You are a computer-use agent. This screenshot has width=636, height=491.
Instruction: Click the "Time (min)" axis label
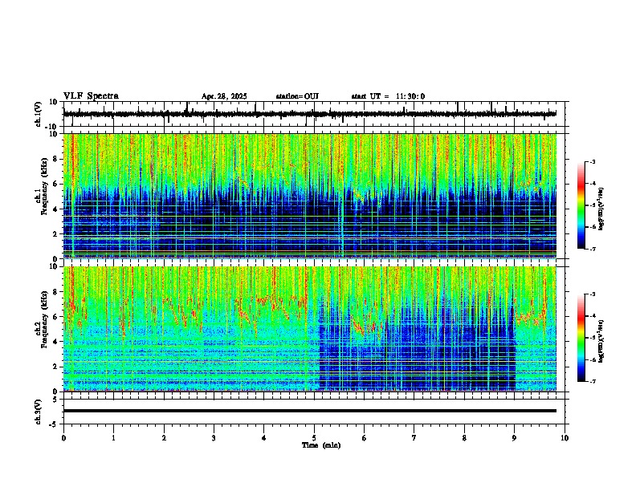321,445
